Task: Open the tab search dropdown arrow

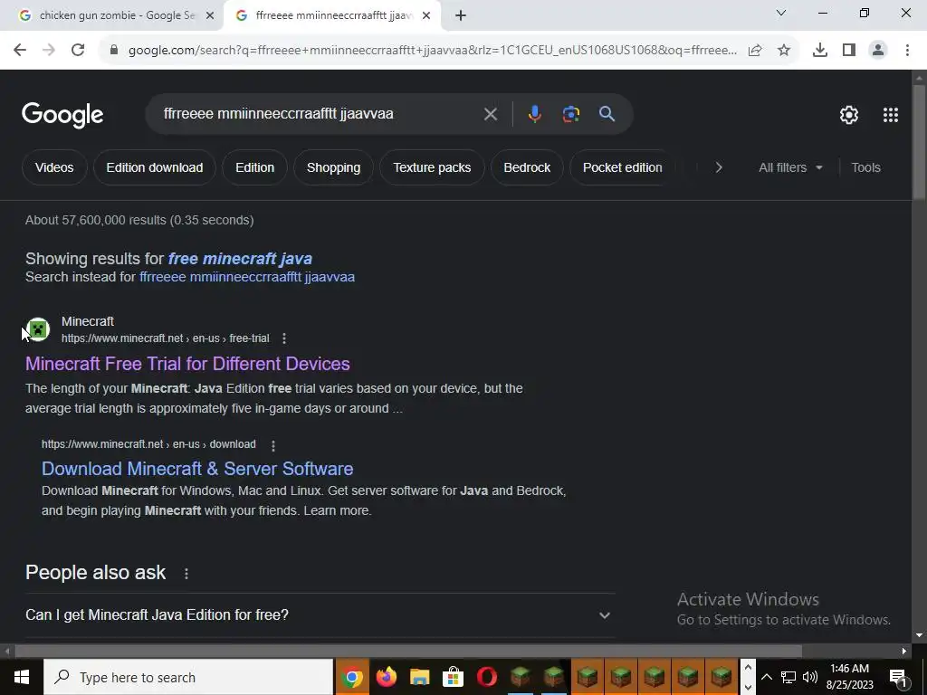Action: [x=780, y=13]
